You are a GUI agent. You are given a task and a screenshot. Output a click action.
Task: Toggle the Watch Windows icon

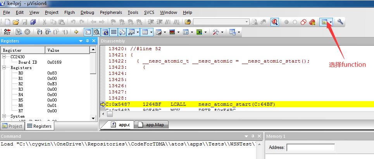131,32
